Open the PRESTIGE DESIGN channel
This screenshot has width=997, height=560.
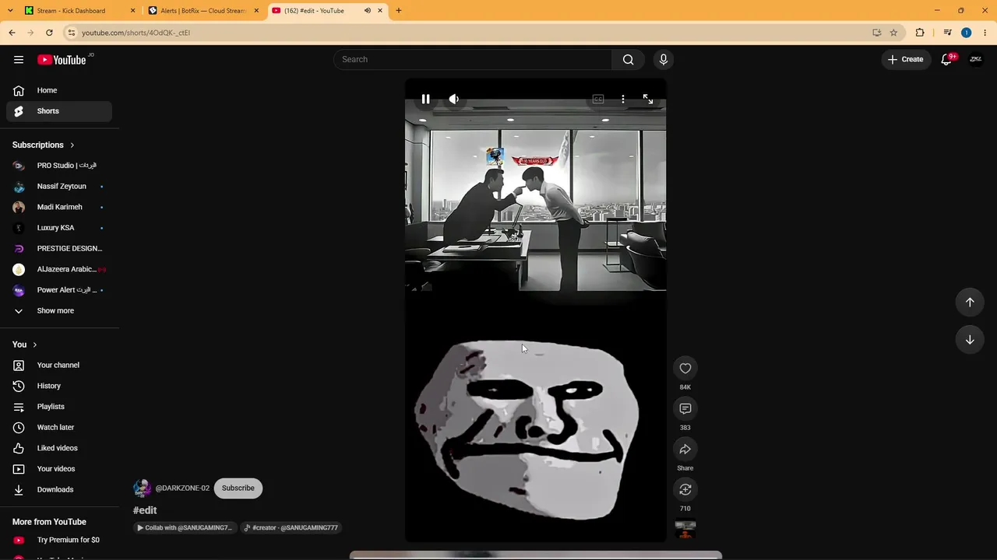tap(59, 249)
